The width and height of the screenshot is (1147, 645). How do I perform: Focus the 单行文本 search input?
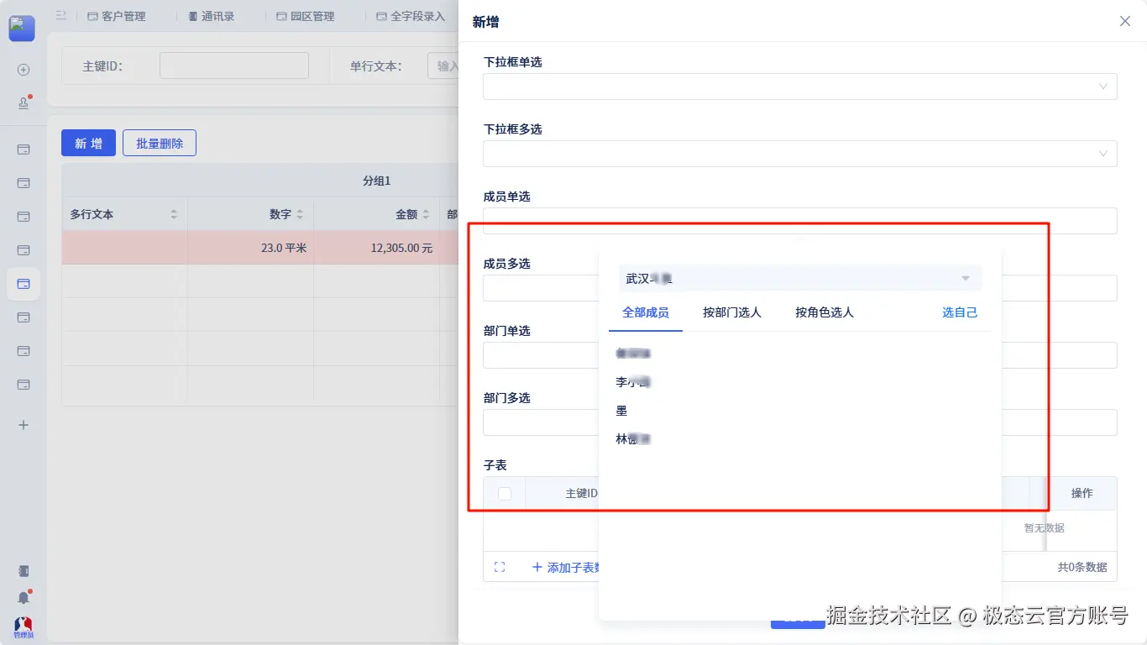pyautogui.click(x=443, y=66)
